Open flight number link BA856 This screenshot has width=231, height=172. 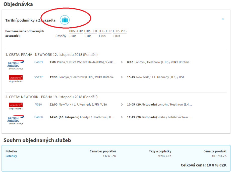pyautogui.click(x=38, y=117)
